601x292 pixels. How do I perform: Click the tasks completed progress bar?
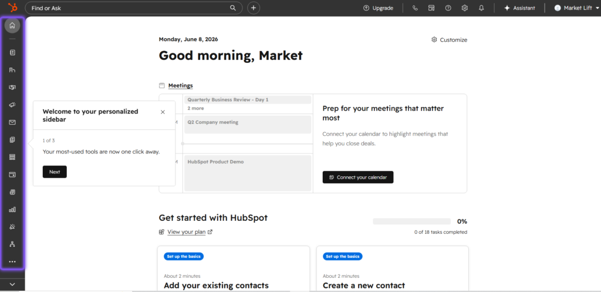point(411,221)
